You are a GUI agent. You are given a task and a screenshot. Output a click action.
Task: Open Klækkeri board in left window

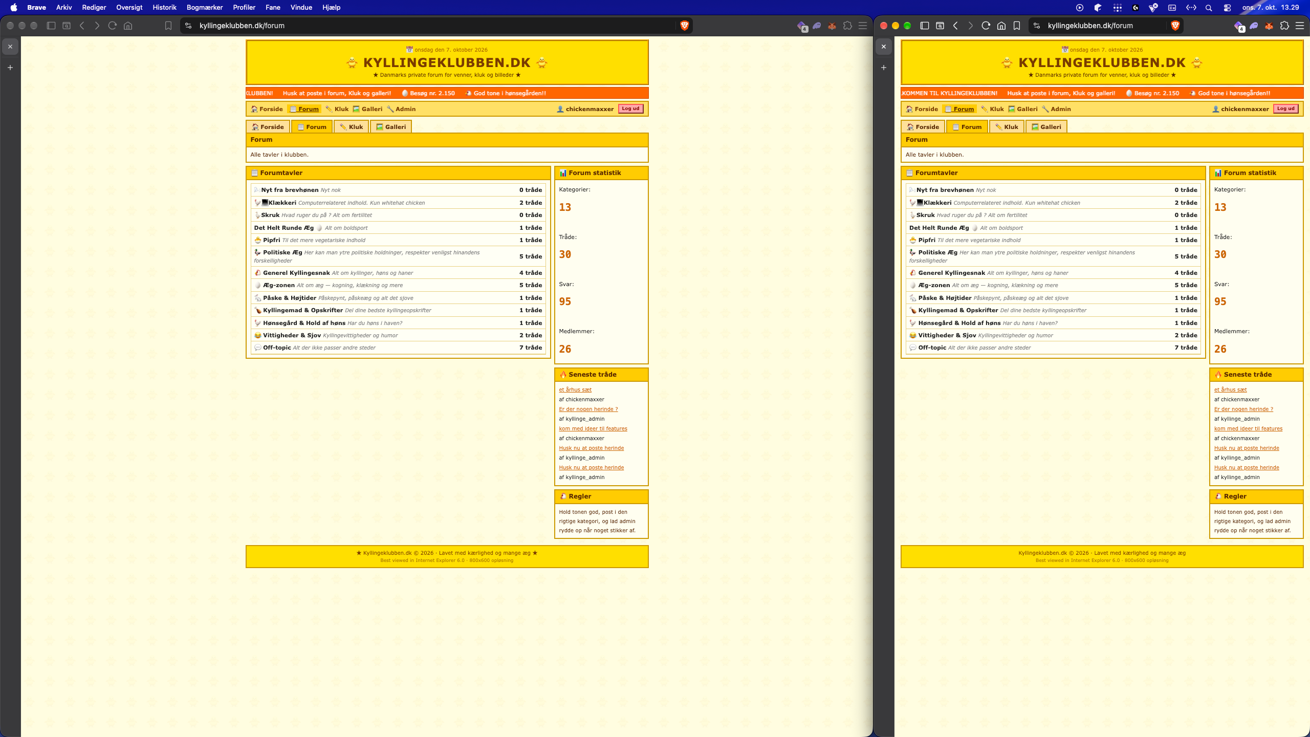[282, 203]
